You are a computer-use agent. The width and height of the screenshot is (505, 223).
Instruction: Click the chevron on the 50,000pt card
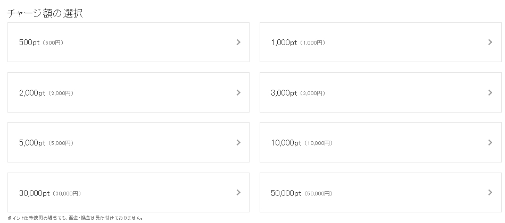coord(490,193)
